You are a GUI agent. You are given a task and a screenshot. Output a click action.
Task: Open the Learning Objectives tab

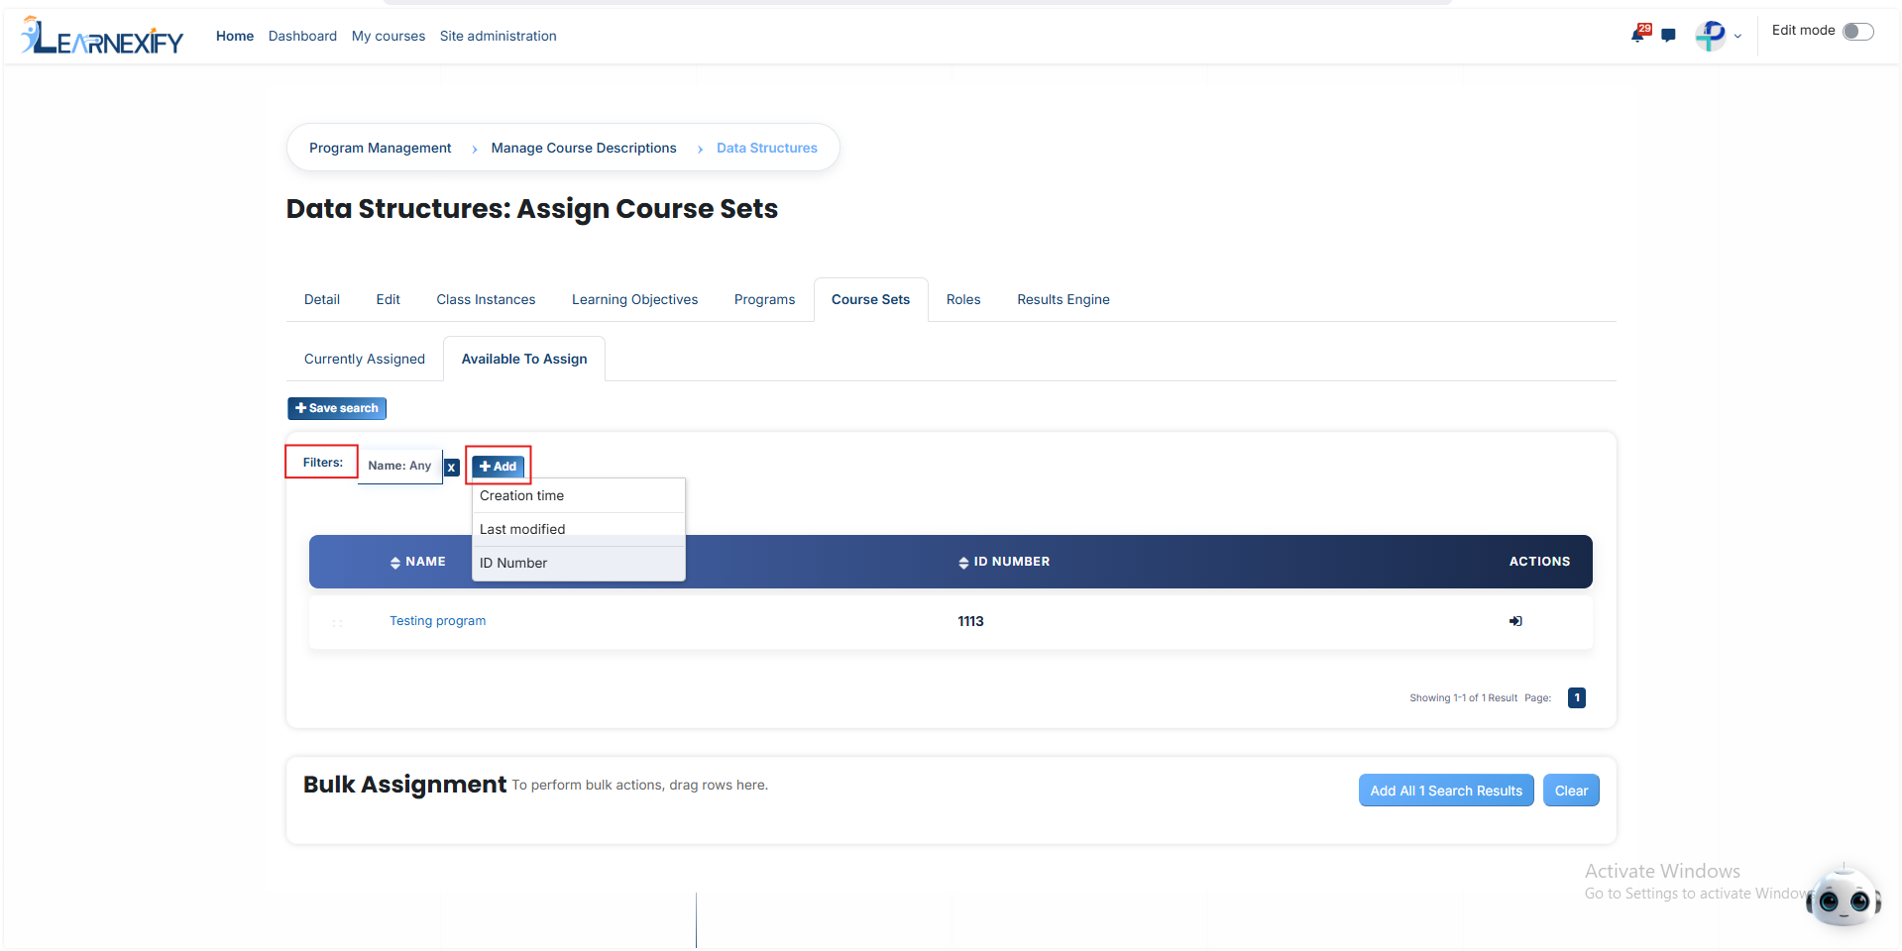635,299
